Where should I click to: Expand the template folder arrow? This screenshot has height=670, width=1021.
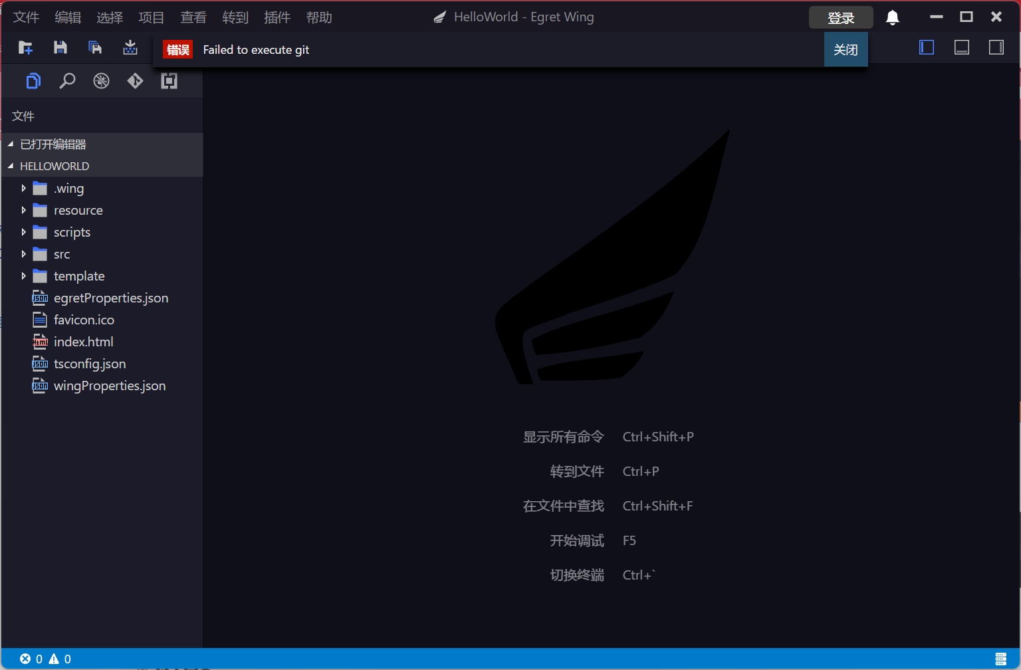(x=24, y=276)
